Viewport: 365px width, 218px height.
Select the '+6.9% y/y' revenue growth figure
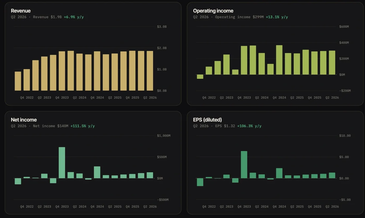[x=74, y=17]
